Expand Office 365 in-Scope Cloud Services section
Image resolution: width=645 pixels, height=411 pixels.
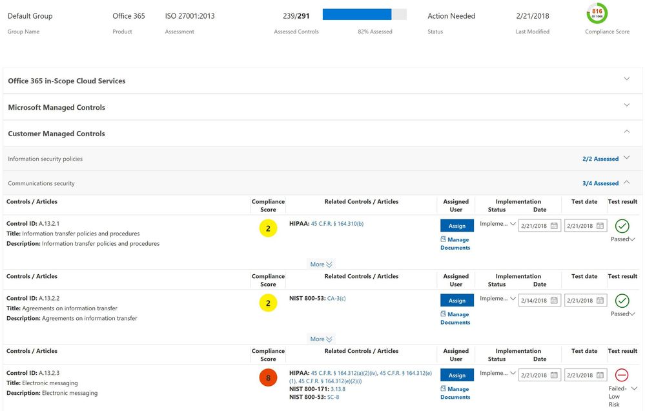(x=626, y=79)
